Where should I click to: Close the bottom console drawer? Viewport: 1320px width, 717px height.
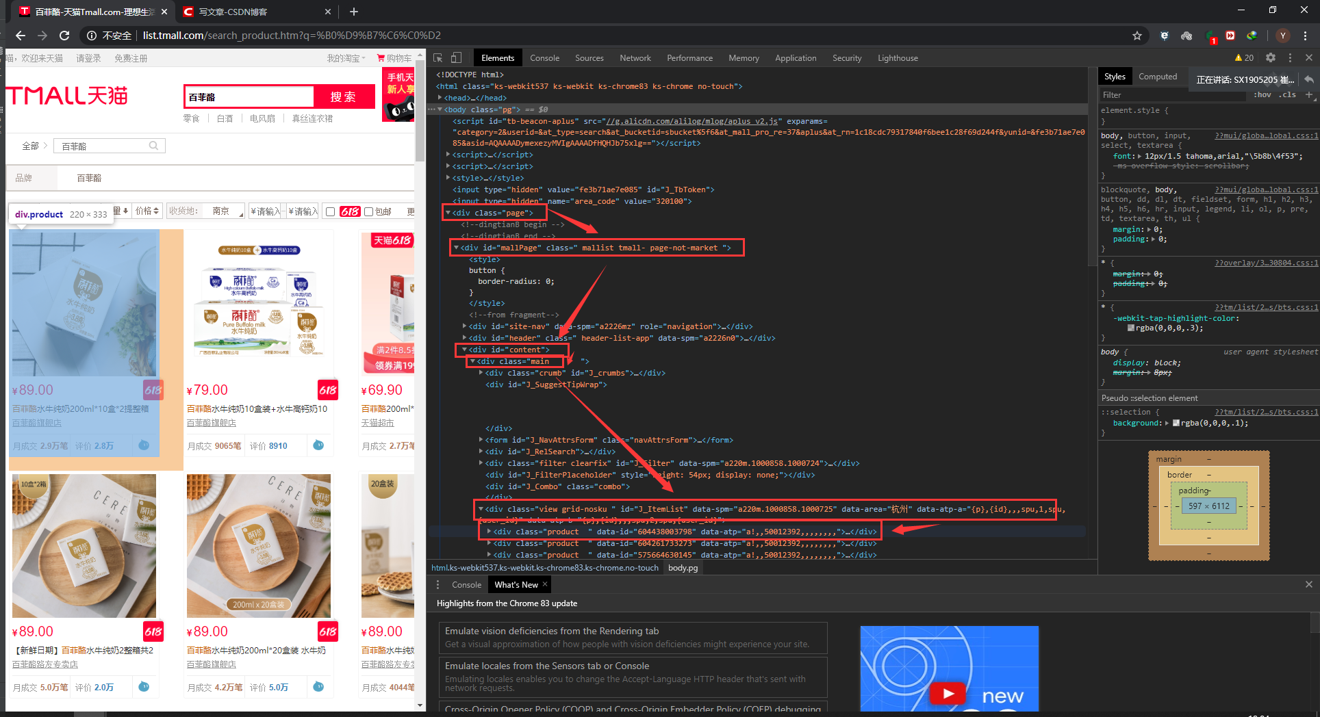(x=1309, y=584)
